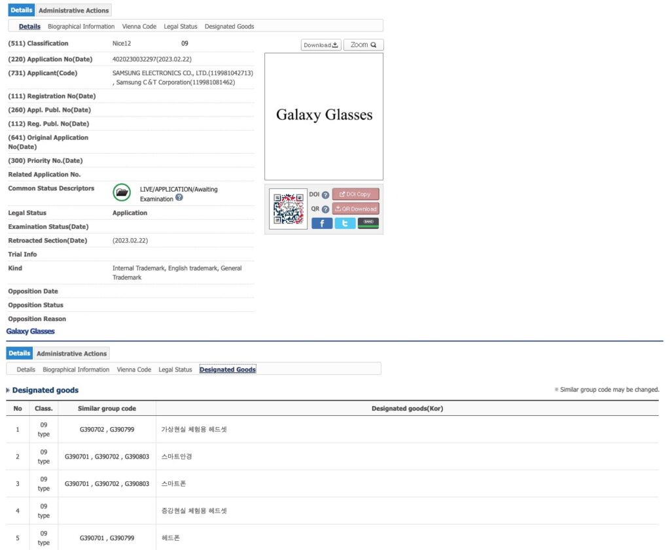Open the top Administrative Actions tab
This screenshot has width=670, height=550.
73,10
